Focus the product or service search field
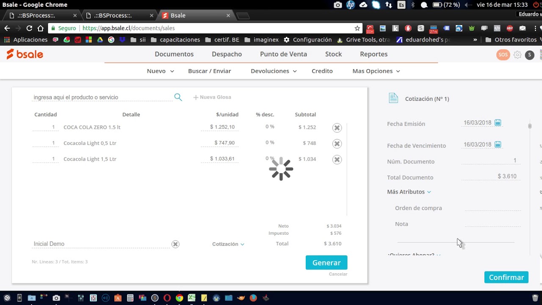Viewport: 542px width, 305px height. tap(102, 97)
